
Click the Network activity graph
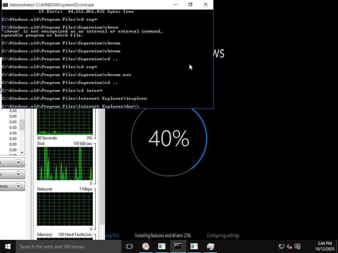pyautogui.click(x=65, y=209)
